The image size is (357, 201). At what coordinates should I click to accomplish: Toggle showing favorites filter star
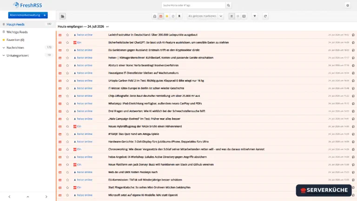[167, 16]
